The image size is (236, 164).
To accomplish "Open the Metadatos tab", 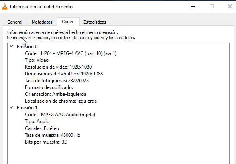I will 42,22.
